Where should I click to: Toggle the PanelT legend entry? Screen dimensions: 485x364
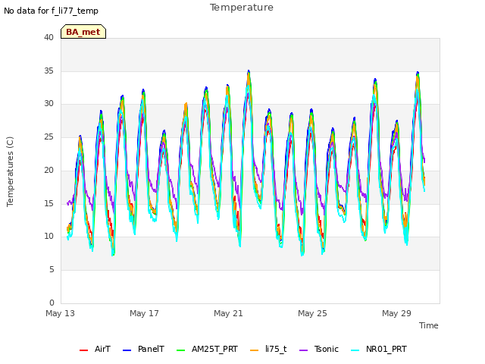click(143, 350)
